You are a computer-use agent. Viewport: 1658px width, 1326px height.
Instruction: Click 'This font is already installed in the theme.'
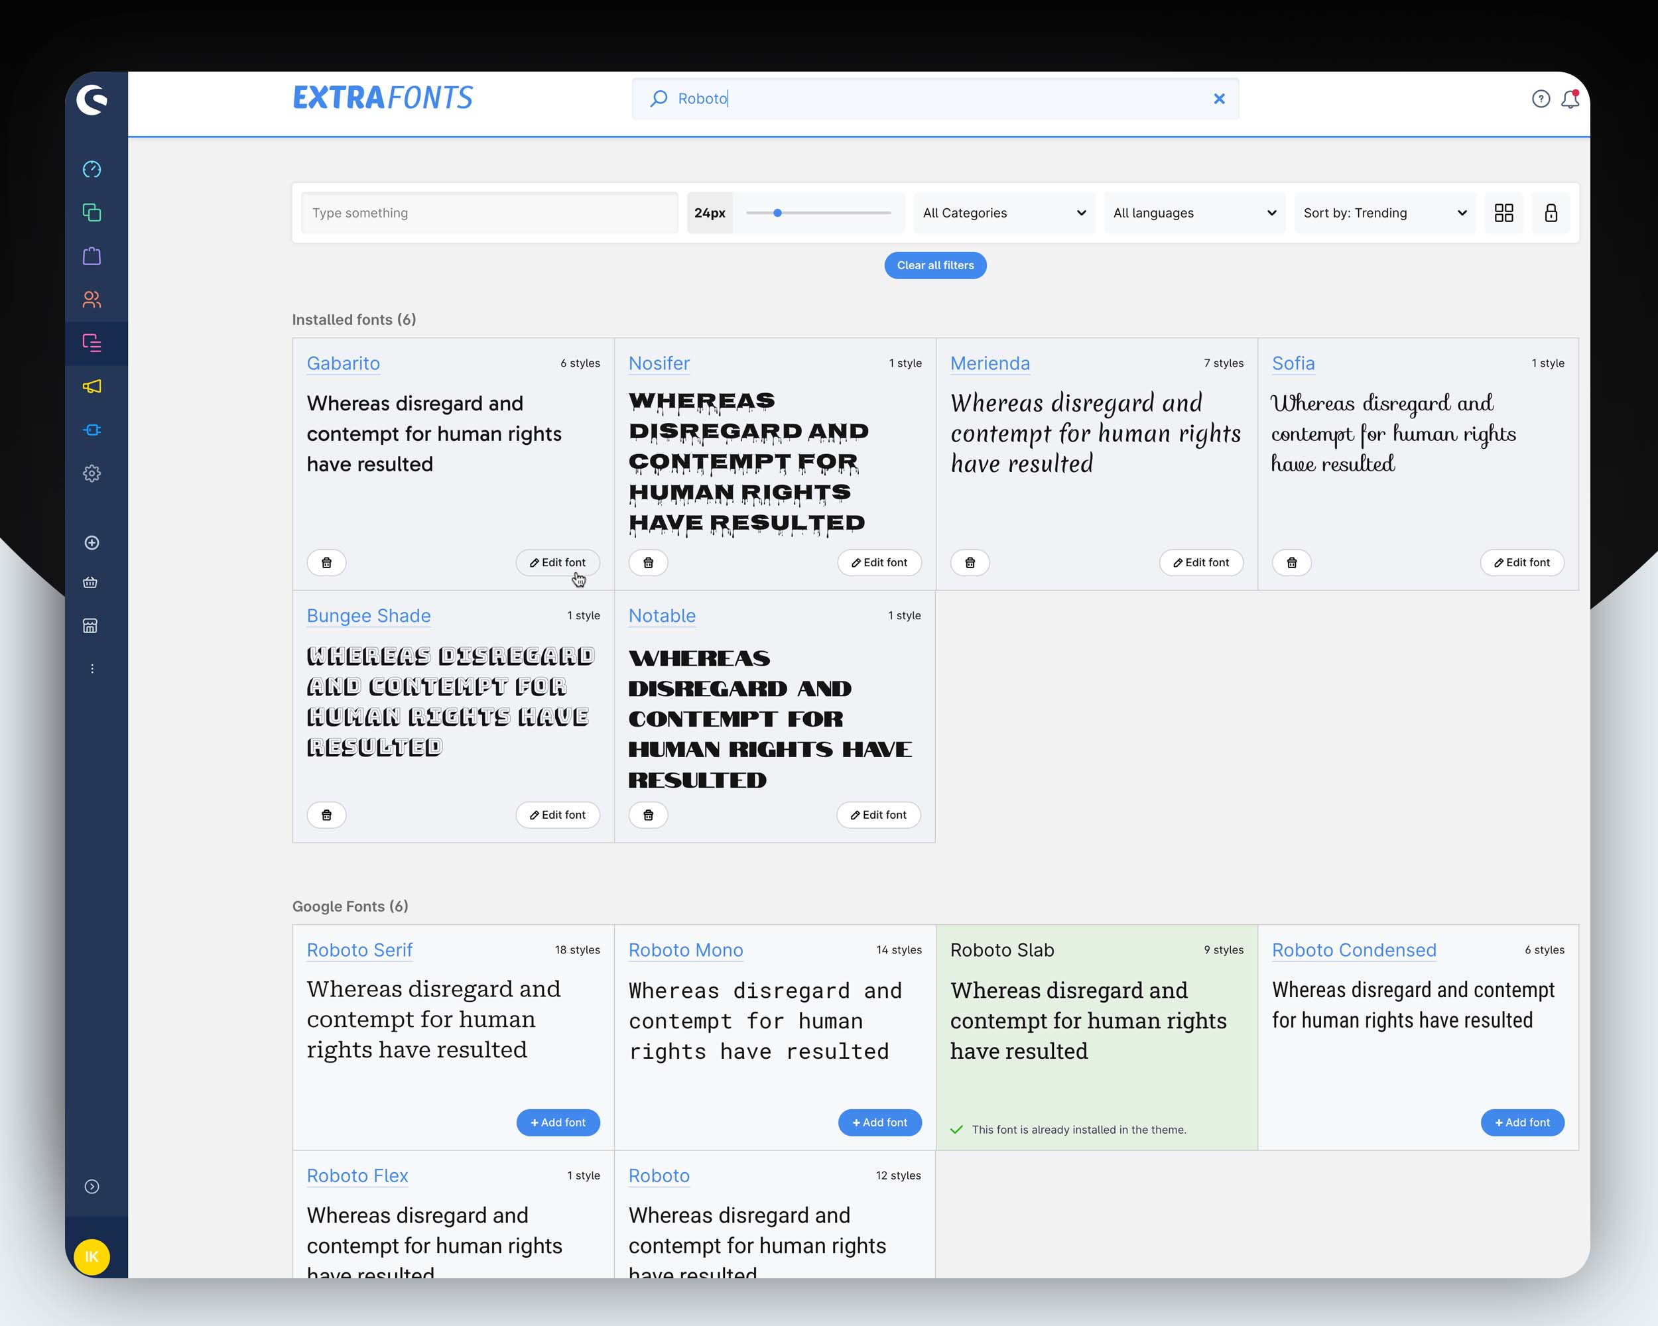pos(1078,1129)
